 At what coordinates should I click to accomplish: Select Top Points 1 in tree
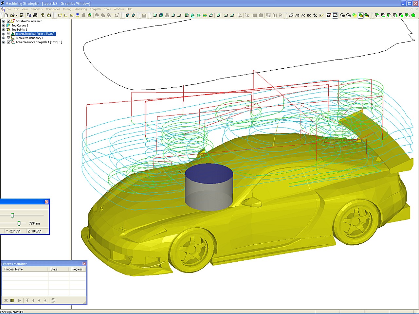(x=19, y=30)
